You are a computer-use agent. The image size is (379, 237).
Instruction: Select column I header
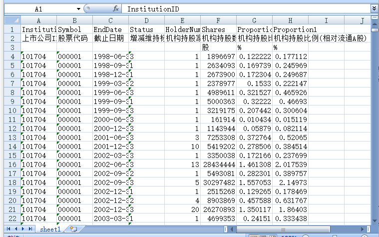(326, 20)
